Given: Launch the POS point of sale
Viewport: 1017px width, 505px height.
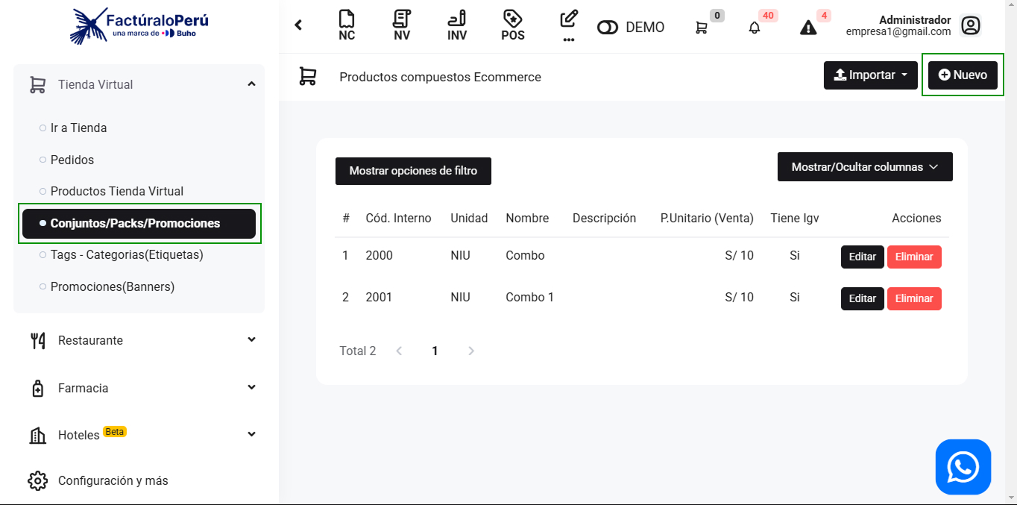Looking at the screenshot, I should pyautogui.click(x=512, y=25).
